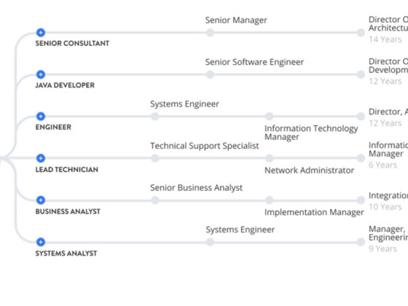Image resolution: width=408 pixels, height=306 pixels.
Task: Expand the Senior Consultant plus icon
Action: pyautogui.click(x=41, y=33)
